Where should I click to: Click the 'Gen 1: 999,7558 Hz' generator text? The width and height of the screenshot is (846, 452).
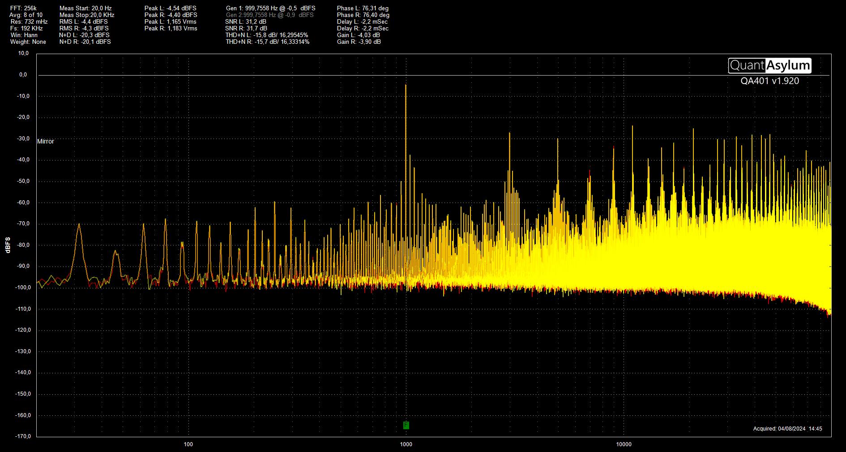270,8
